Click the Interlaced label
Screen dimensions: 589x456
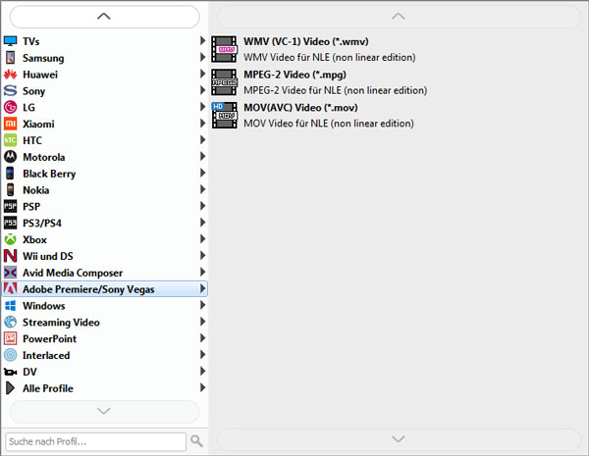[x=46, y=355]
